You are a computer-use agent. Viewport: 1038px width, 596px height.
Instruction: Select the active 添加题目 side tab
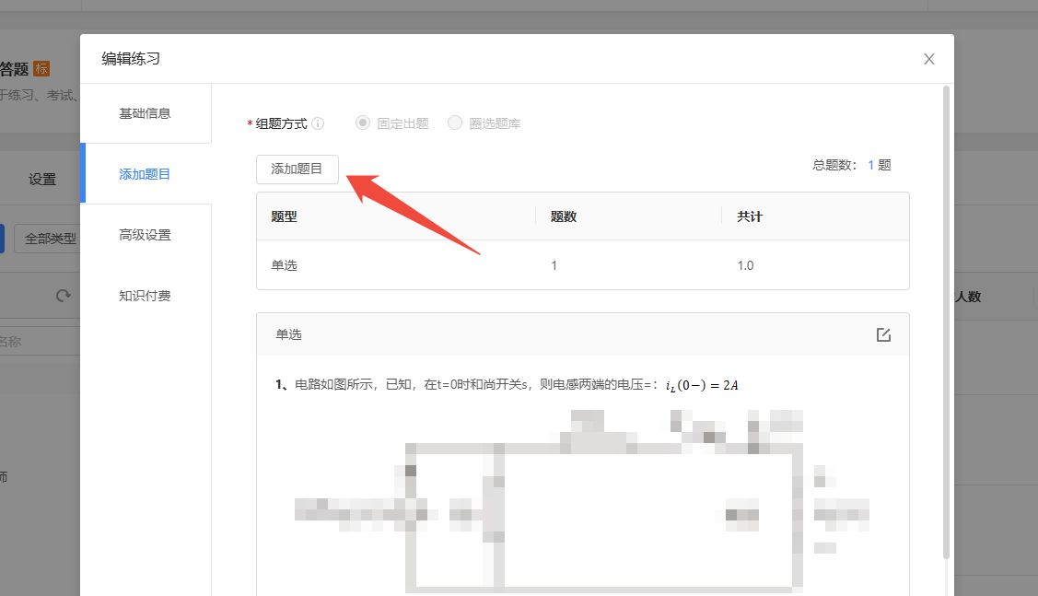[145, 174]
